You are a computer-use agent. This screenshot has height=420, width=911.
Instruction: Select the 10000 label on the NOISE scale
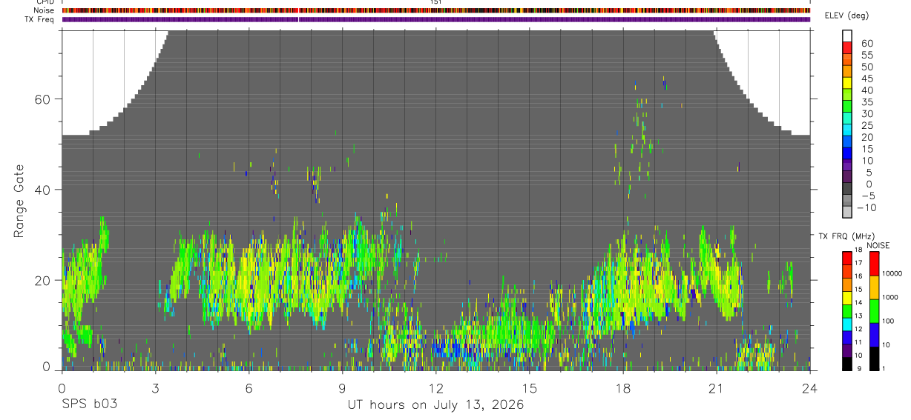(x=892, y=274)
